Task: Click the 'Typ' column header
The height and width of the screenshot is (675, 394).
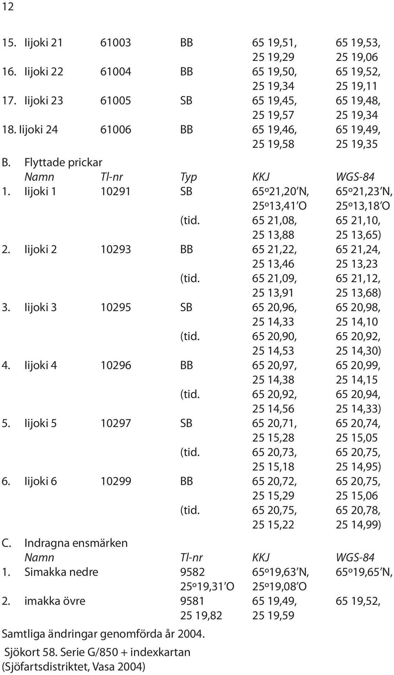Action: pos(189,177)
